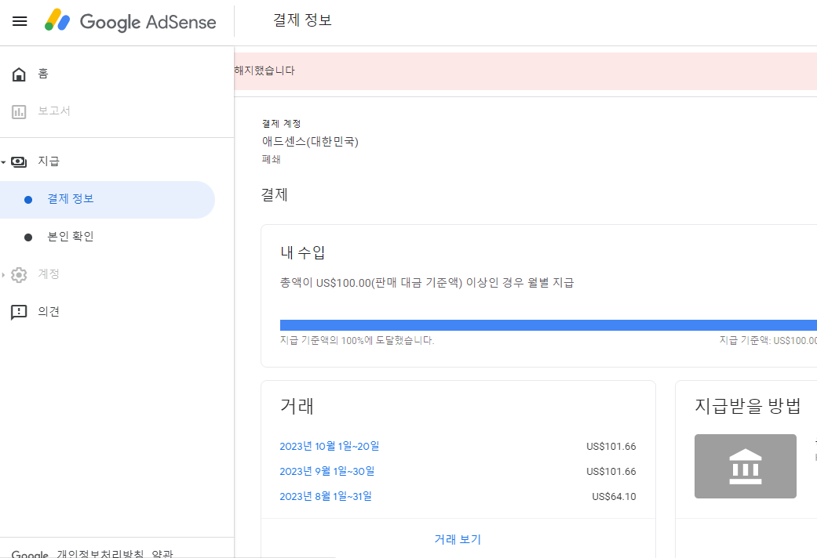Select the 결제 정보 menu item

72,199
